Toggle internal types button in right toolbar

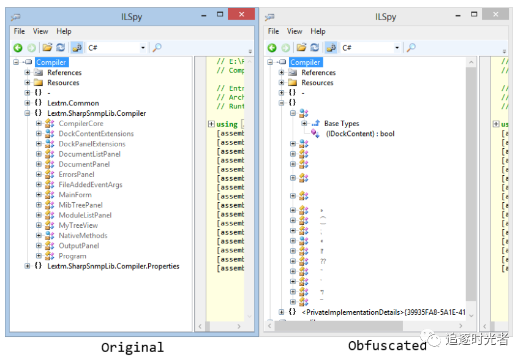pyautogui.click(x=331, y=48)
